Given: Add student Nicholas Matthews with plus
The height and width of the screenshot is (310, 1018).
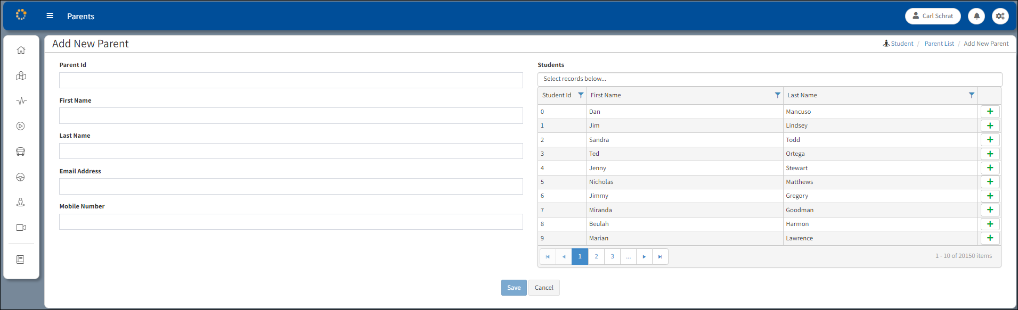Looking at the screenshot, I should click(990, 182).
